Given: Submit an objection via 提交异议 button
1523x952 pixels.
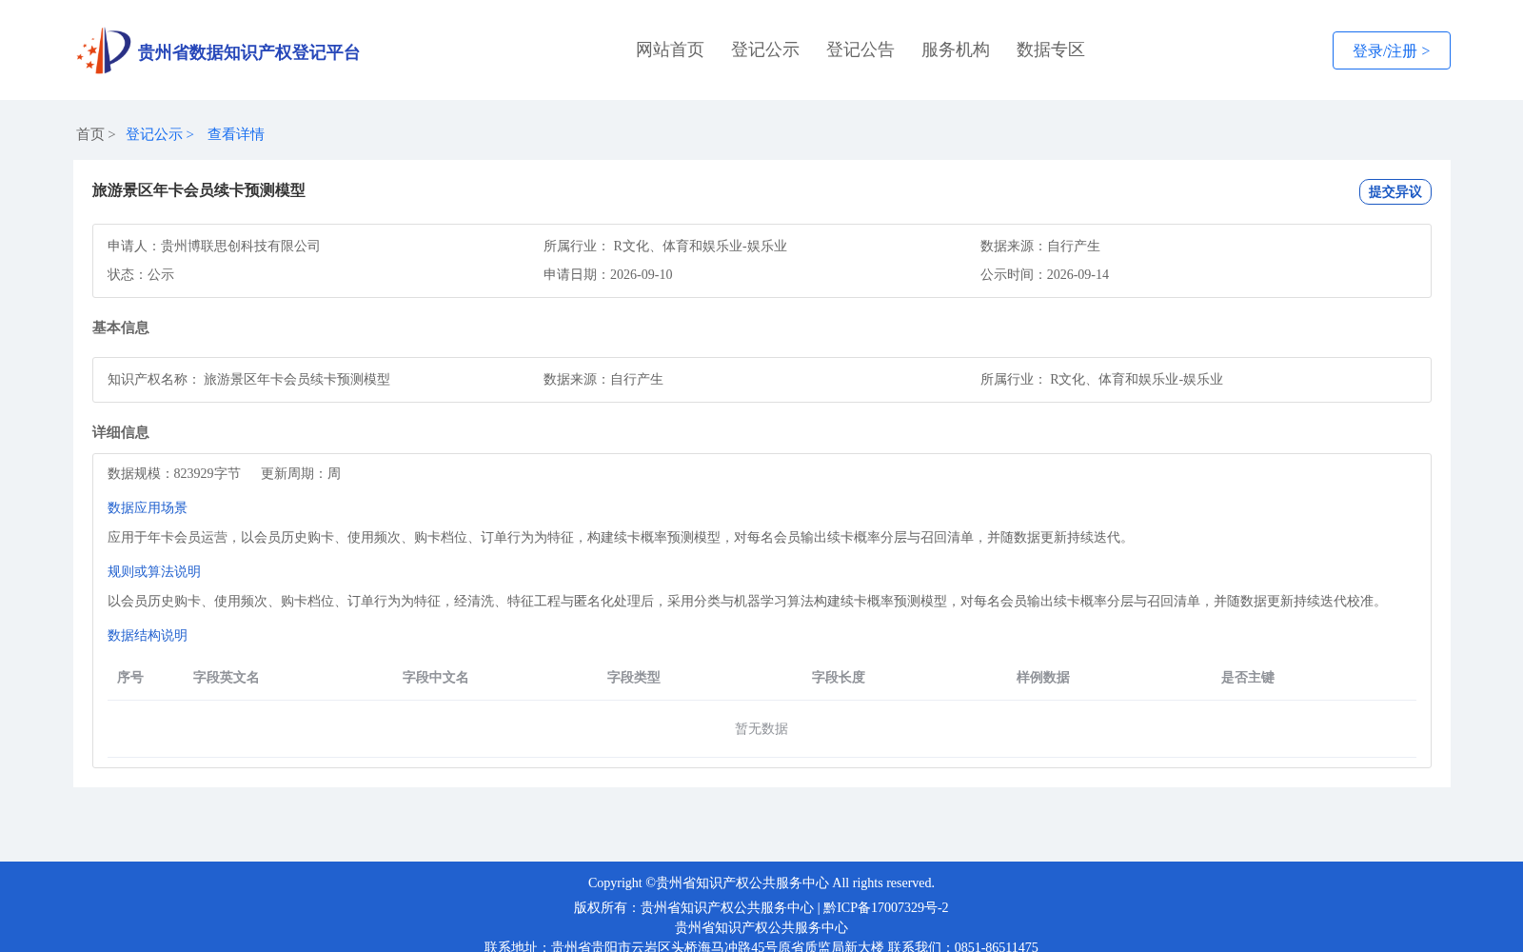Looking at the screenshot, I should (1395, 191).
